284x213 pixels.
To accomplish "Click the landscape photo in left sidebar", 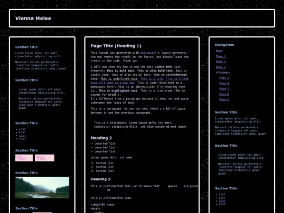I will (x=42, y=187).
